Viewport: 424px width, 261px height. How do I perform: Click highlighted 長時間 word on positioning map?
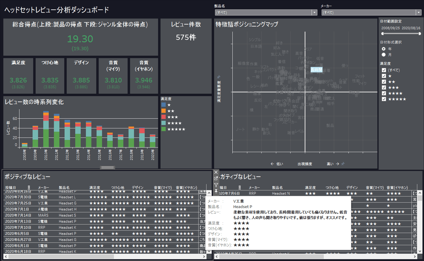pyautogui.click(x=316, y=70)
